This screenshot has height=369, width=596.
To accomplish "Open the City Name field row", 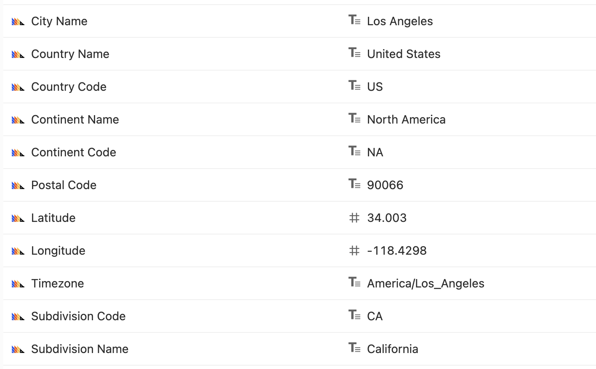I will [x=59, y=21].
